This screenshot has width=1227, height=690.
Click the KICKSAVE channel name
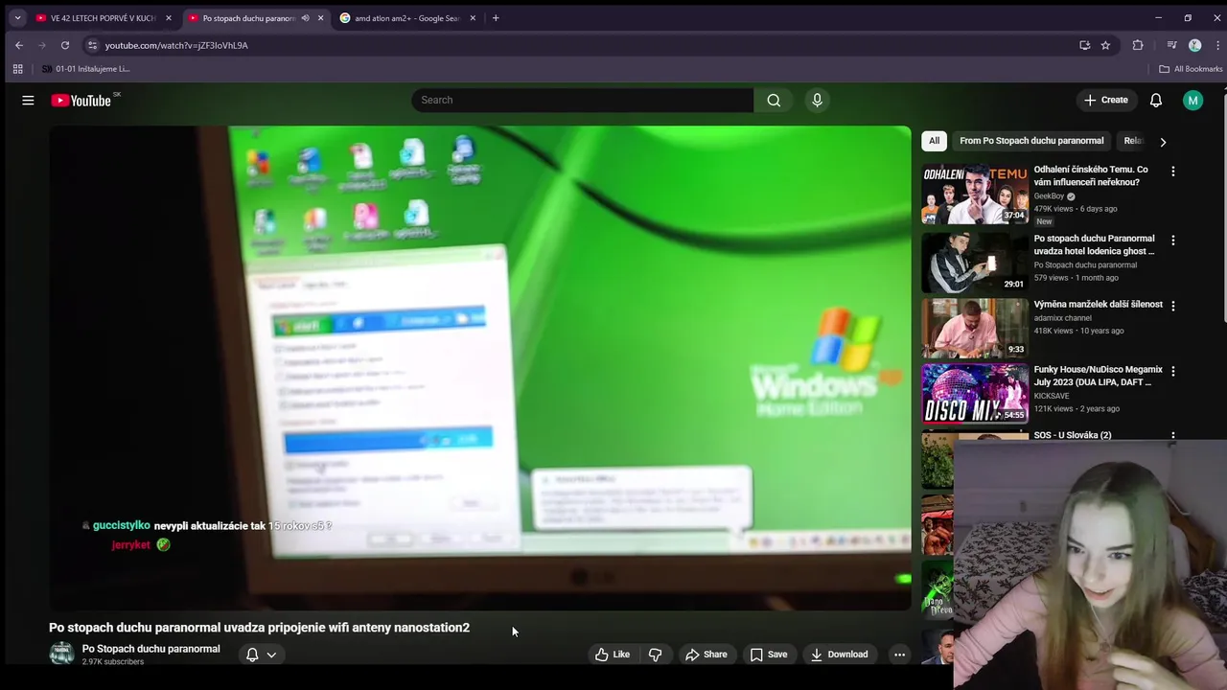coord(1051,396)
